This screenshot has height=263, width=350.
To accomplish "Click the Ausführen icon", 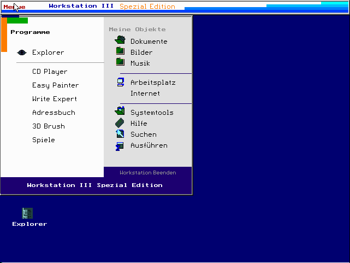I will 120,145.
